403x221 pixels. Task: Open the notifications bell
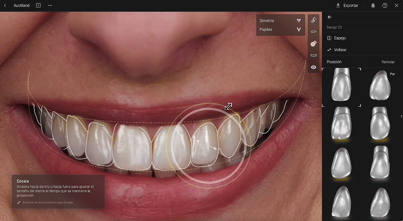(x=373, y=6)
